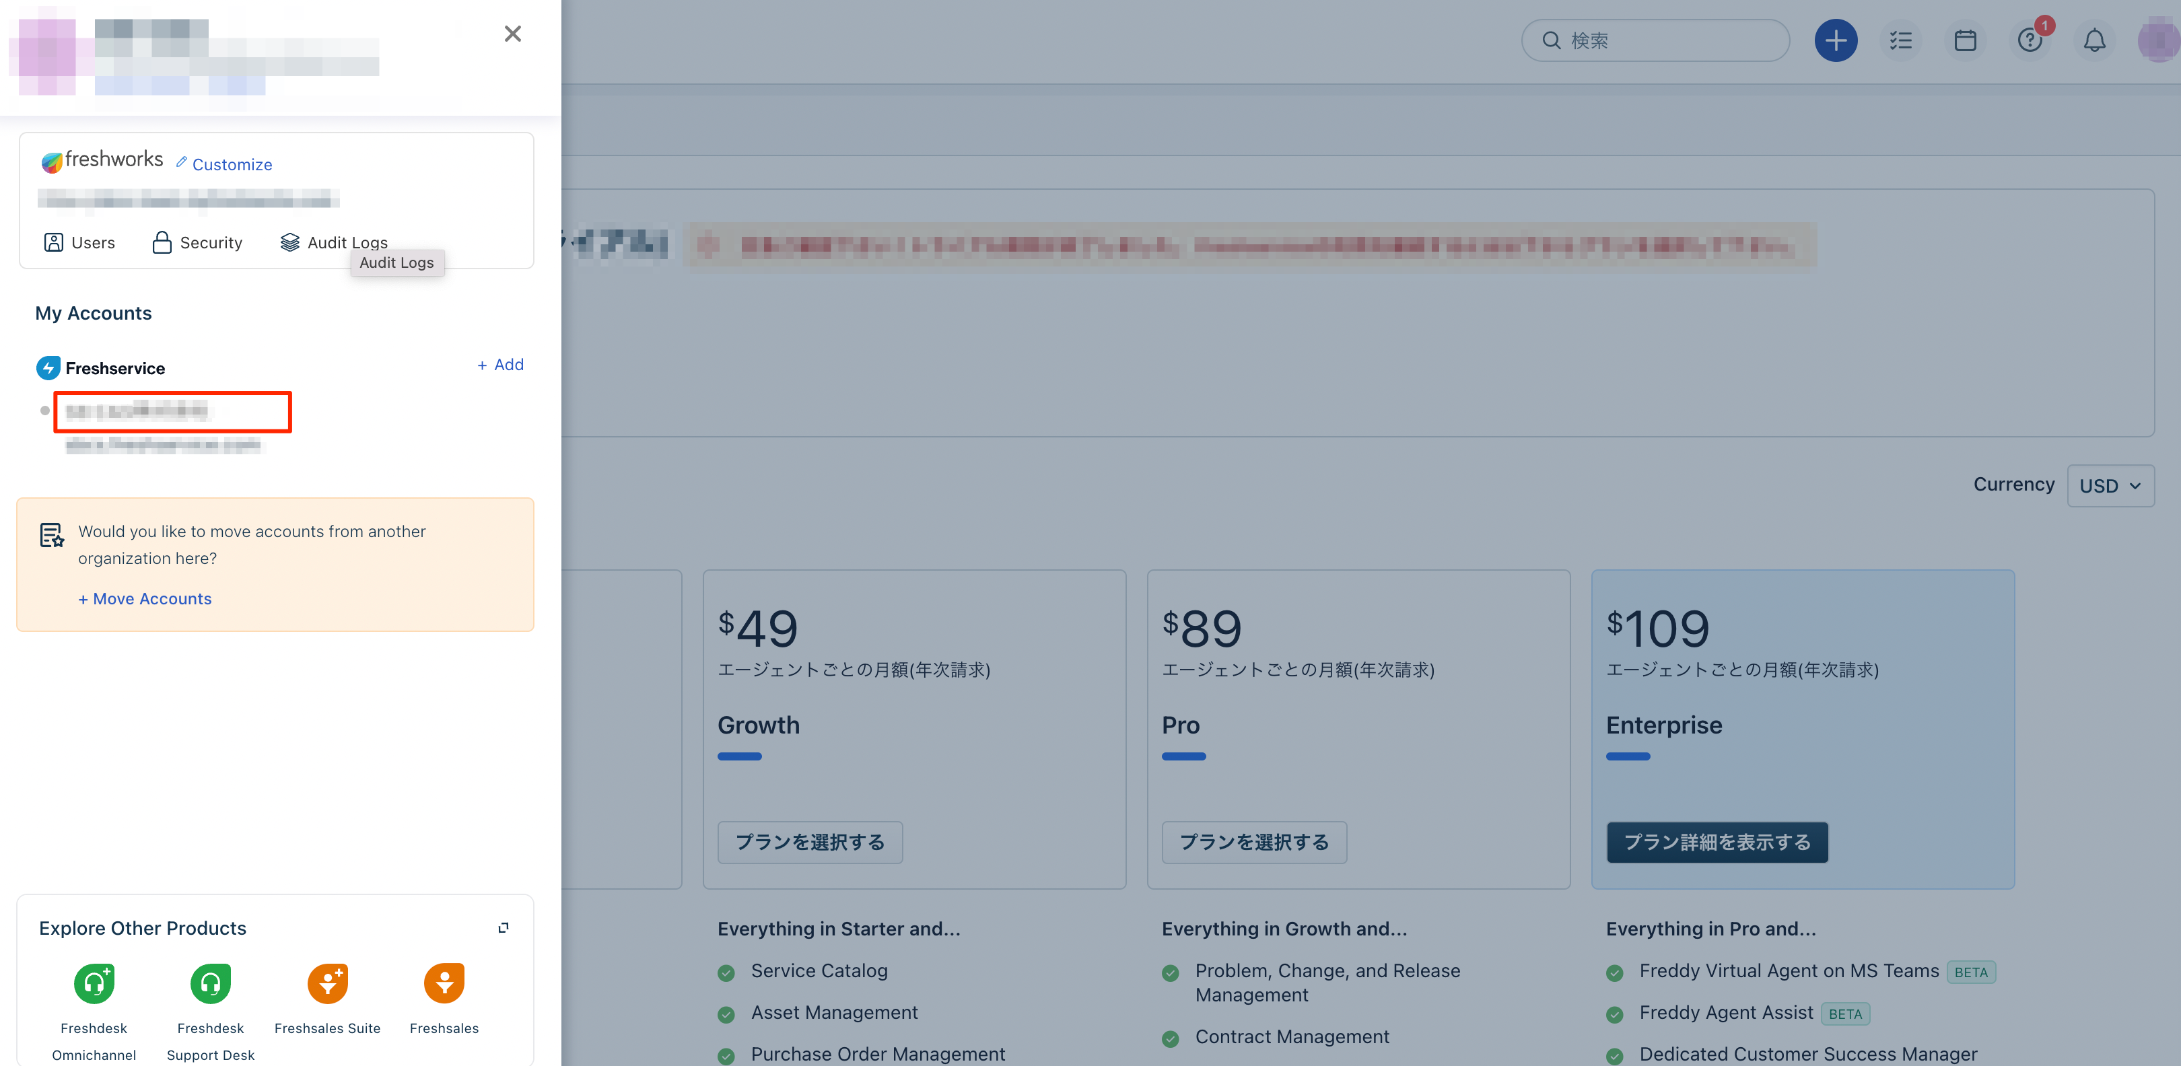Click the Customize link
This screenshot has height=1066, width=2181.
(x=224, y=164)
